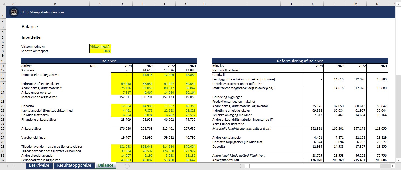Click Kapitalandele i tilknyttet virksomhed label
The height and width of the screenshot is (170, 401).
pyautogui.click(x=47, y=111)
